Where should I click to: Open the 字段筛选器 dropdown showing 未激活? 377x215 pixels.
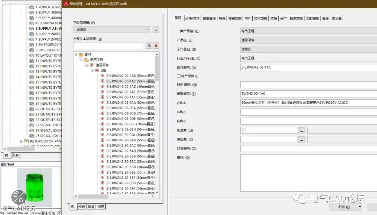pos(112,30)
